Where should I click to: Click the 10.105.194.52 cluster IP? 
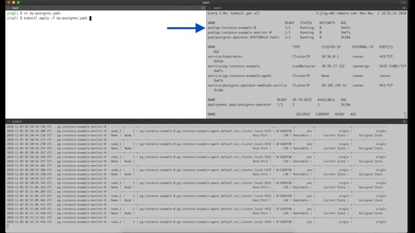pyautogui.click(x=334, y=85)
